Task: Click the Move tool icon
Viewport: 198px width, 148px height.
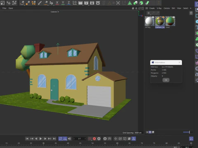Action: click(9, 3)
